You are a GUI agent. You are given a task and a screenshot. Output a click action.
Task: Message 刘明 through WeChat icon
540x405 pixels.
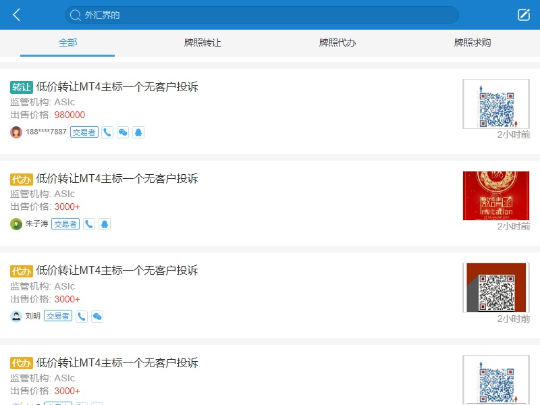97,316
